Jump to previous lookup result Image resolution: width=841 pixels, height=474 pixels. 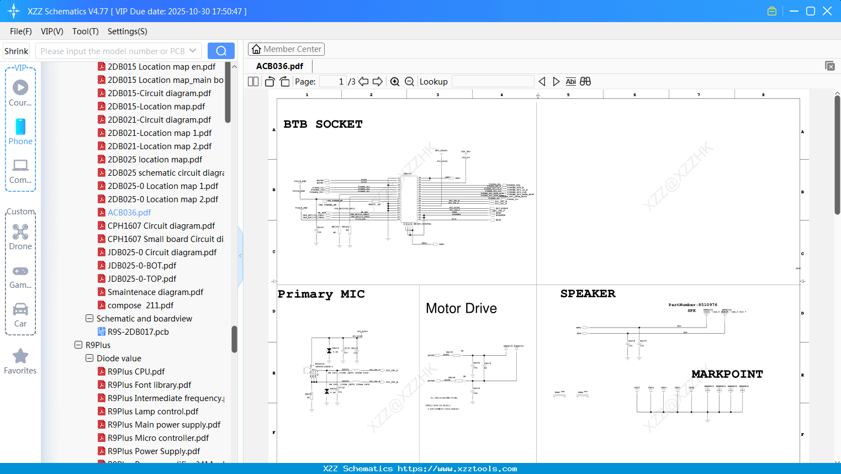(x=542, y=82)
